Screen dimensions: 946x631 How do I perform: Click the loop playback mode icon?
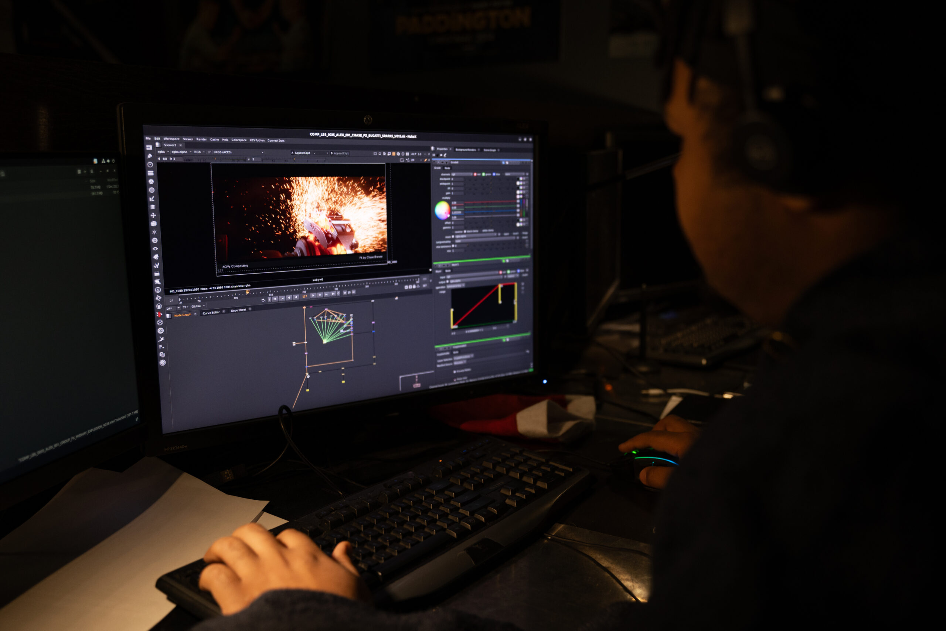pyautogui.click(x=263, y=300)
